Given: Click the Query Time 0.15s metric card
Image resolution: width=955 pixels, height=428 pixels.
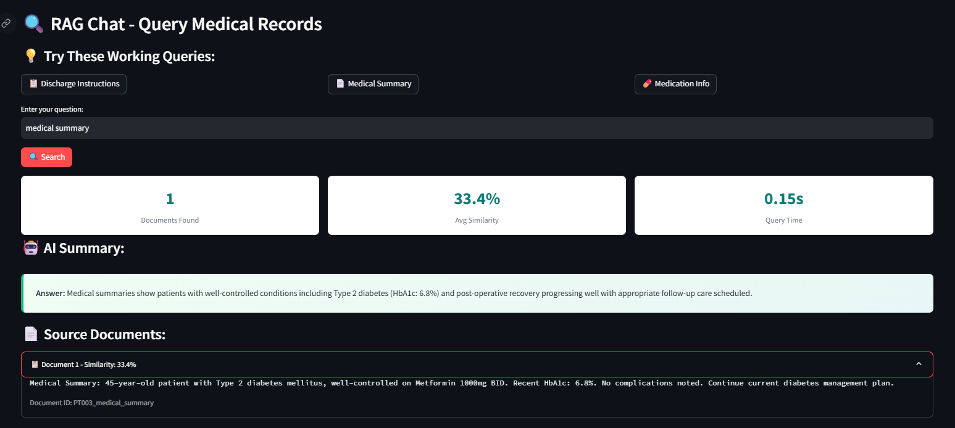Looking at the screenshot, I should coord(783,205).
